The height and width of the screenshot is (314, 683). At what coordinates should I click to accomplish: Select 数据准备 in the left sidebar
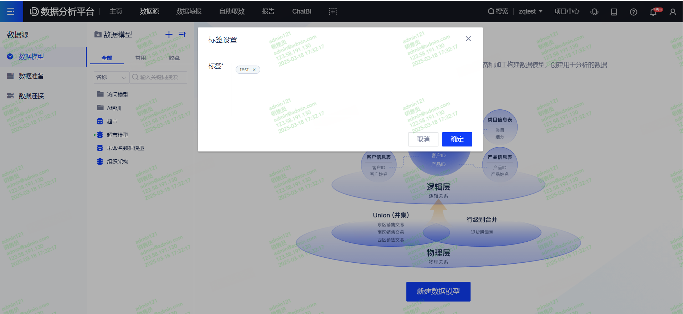click(31, 76)
